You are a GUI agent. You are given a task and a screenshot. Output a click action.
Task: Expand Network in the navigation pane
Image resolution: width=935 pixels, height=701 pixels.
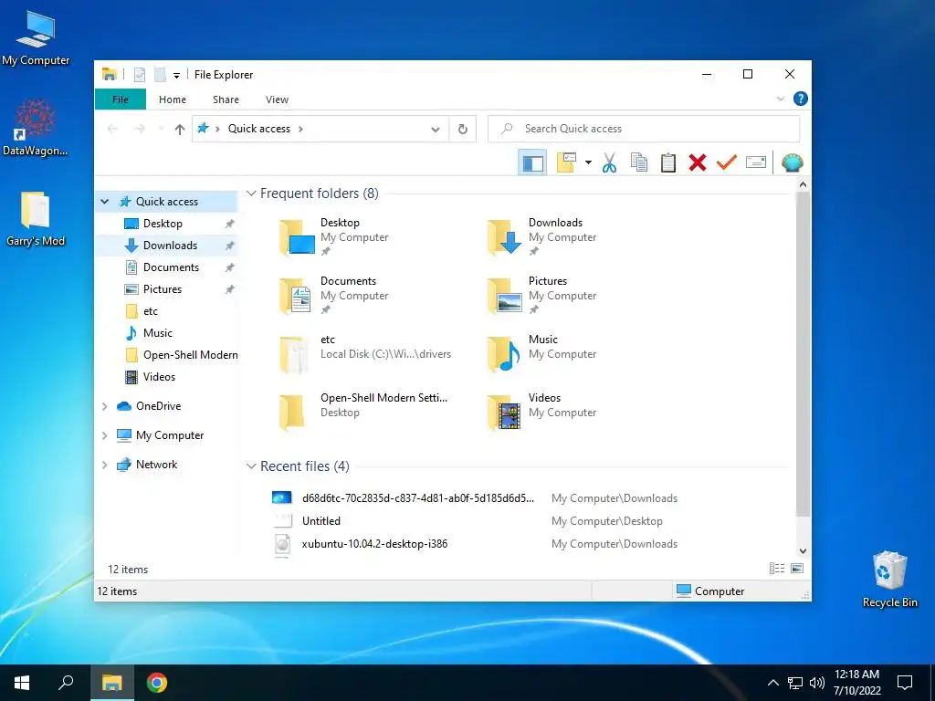(105, 465)
